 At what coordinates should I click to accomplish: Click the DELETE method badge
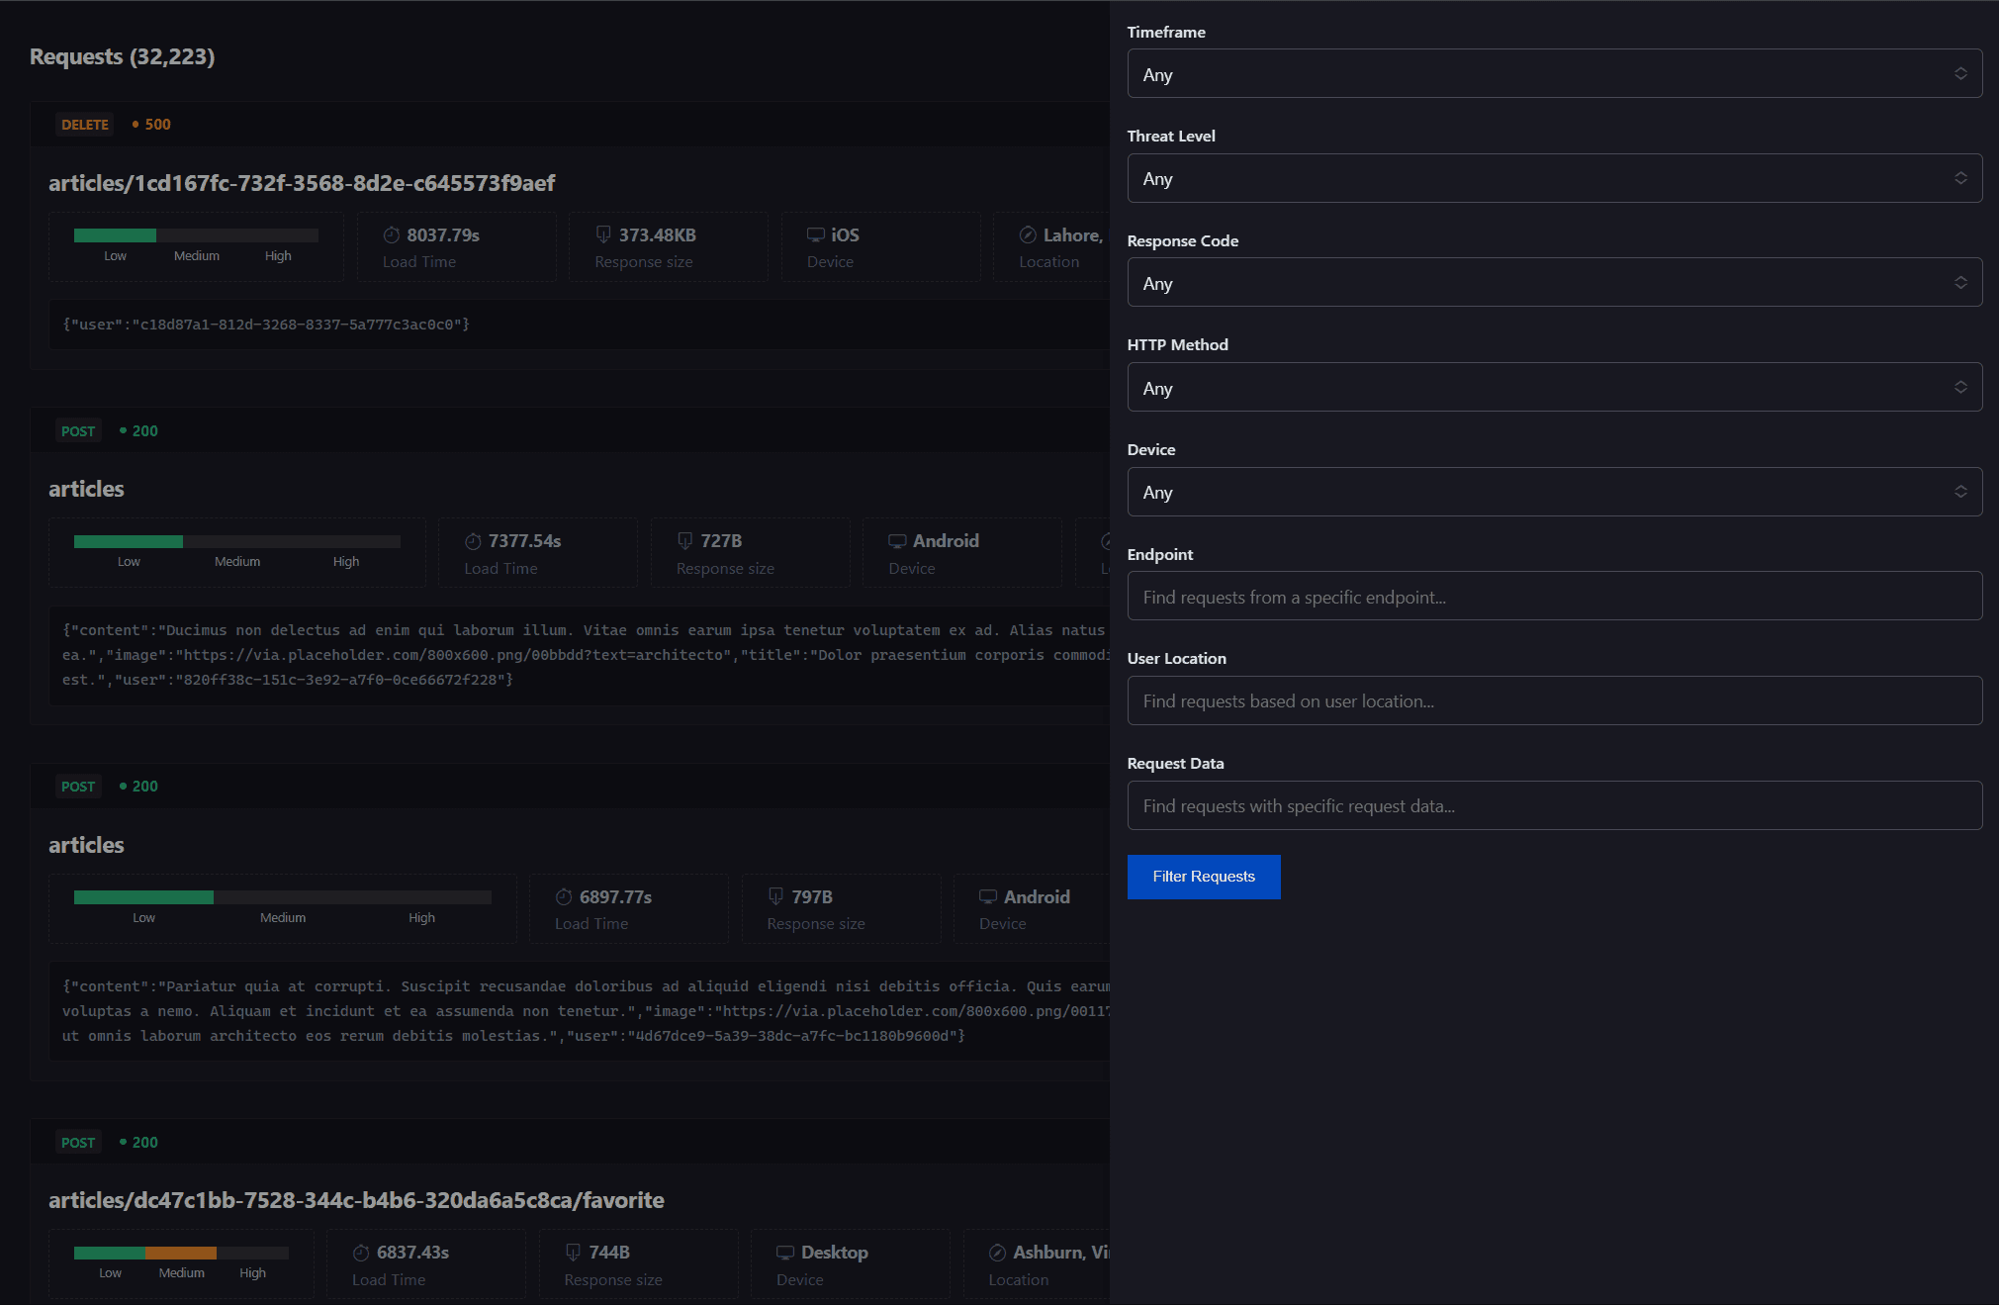click(x=85, y=124)
